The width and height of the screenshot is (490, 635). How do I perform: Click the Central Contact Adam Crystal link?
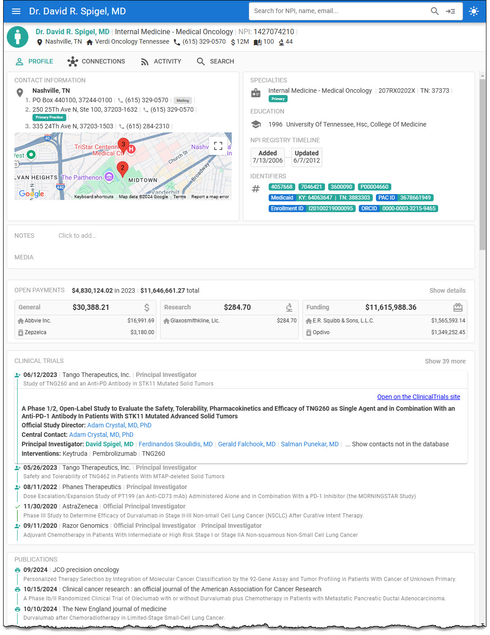tap(101, 435)
